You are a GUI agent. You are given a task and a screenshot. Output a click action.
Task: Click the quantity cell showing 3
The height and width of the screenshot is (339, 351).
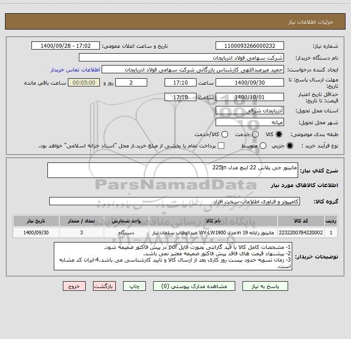click(x=82, y=233)
